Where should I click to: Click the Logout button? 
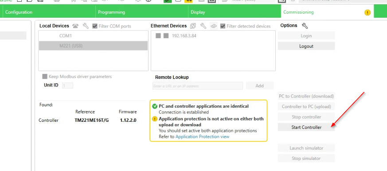(x=306, y=46)
